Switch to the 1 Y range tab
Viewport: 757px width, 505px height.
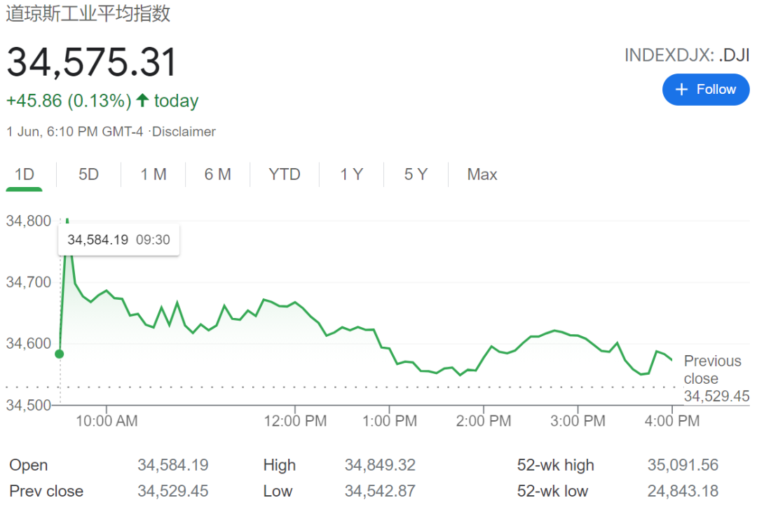(x=351, y=174)
